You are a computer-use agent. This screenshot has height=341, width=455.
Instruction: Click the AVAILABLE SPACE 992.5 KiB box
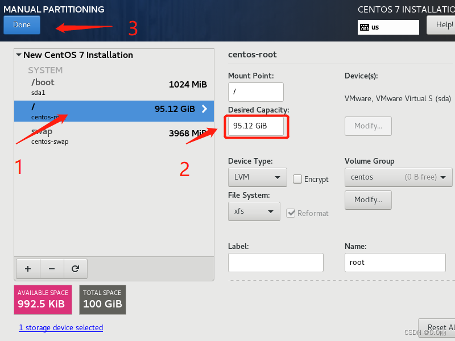pos(43,300)
